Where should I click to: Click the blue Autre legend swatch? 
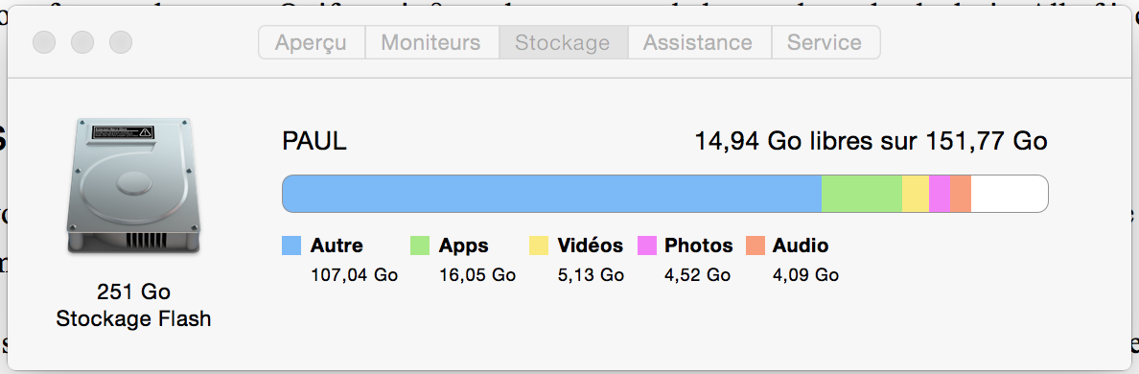tap(291, 245)
